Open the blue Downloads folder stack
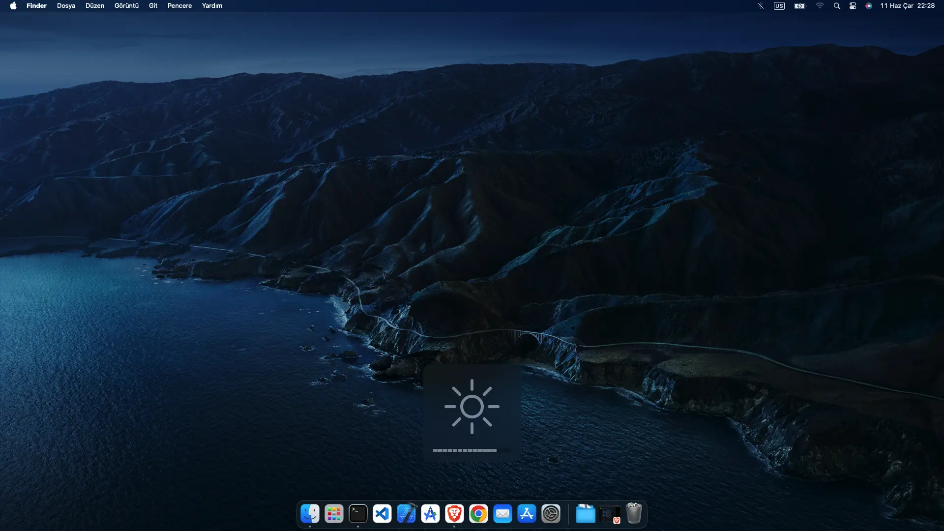 click(x=586, y=514)
